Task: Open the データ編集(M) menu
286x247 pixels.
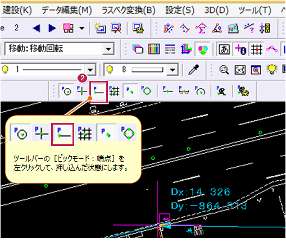Action: [x=66, y=10]
